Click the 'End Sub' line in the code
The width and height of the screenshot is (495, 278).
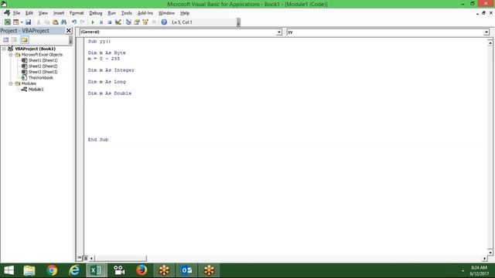coord(98,140)
